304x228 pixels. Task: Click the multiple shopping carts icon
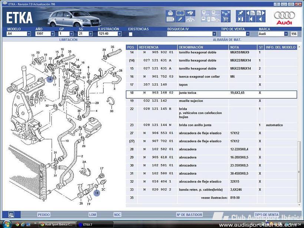(226, 13)
